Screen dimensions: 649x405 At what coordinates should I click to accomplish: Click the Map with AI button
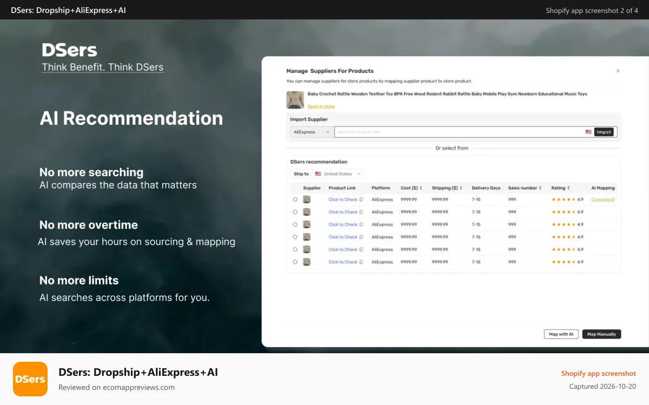point(561,334)
